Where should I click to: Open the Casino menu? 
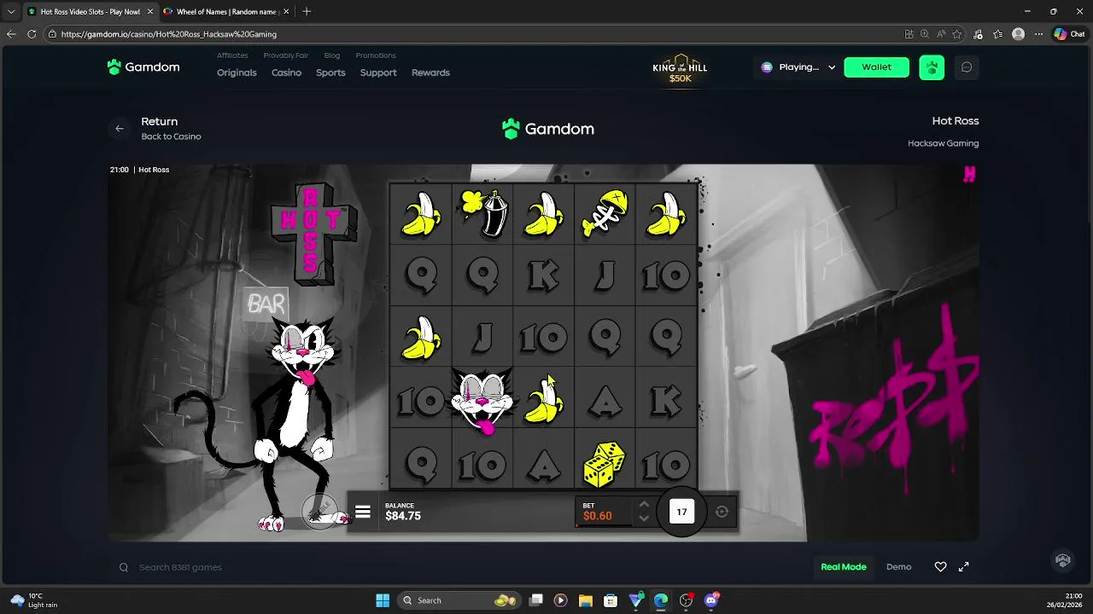pyautogui.click(x=286, y=72)
